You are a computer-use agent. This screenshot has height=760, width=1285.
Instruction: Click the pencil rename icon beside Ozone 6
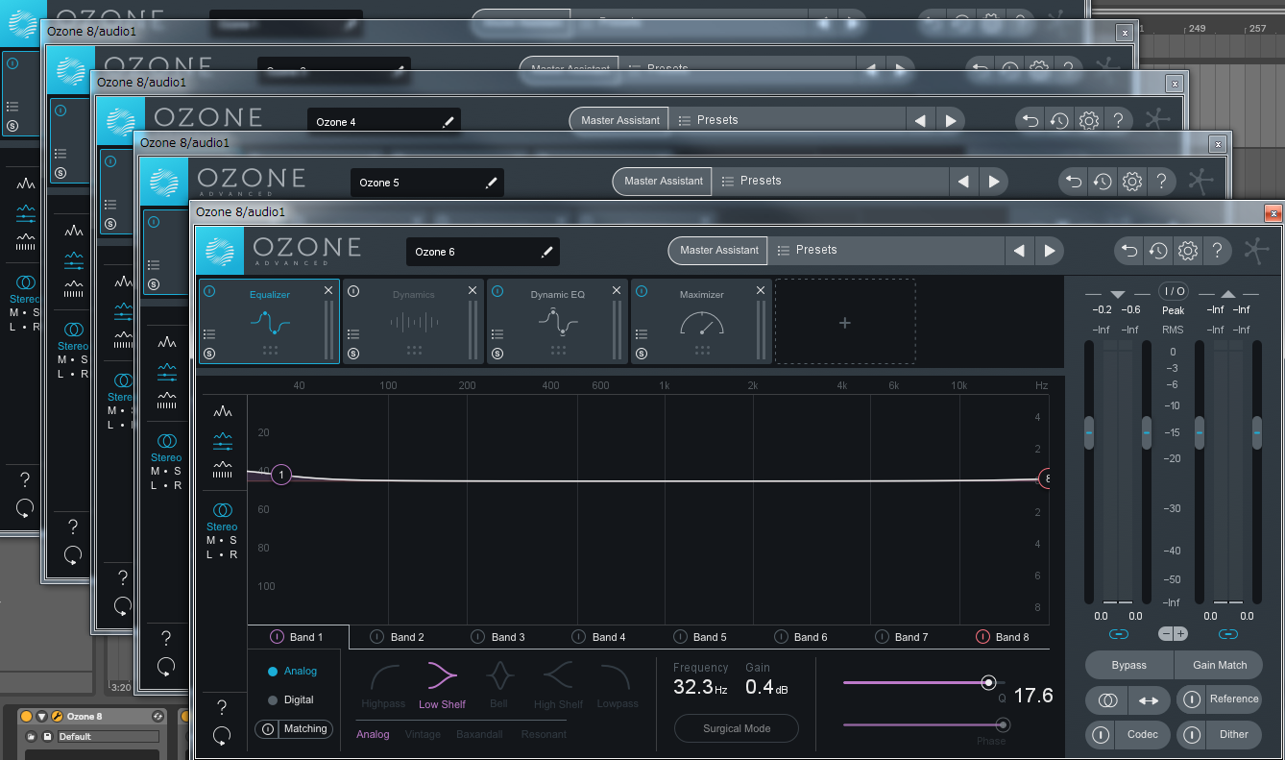[x=546, y=252]
